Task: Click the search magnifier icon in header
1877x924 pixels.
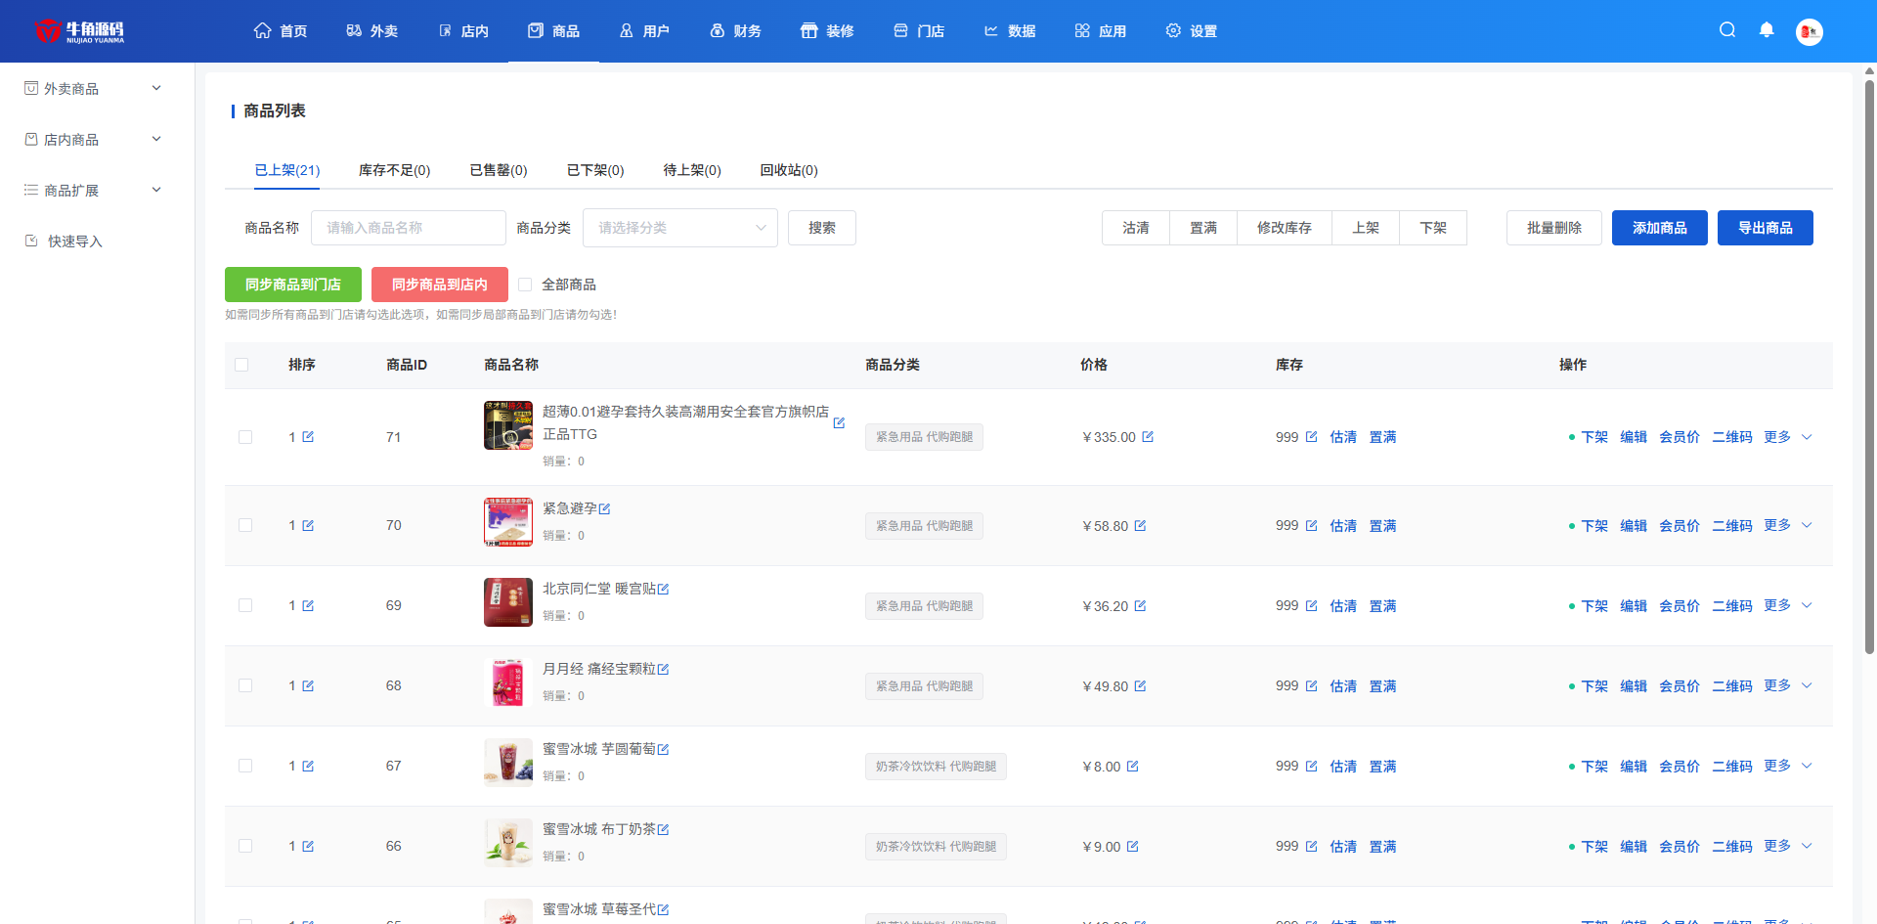Action: [x=1727, y=30]
